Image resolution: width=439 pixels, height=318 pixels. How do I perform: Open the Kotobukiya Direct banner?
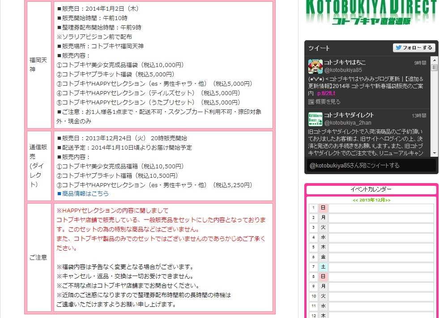pyautogui.click(x=371, y=13)
